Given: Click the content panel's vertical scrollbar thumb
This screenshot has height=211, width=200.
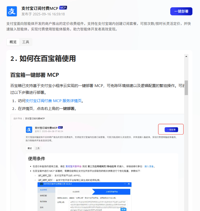Looking at the screenshot, I should click(x=186, y=88).
